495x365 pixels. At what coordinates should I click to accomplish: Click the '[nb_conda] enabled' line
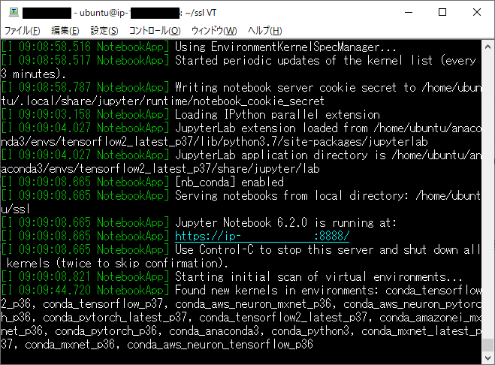[x=229, y=182]
